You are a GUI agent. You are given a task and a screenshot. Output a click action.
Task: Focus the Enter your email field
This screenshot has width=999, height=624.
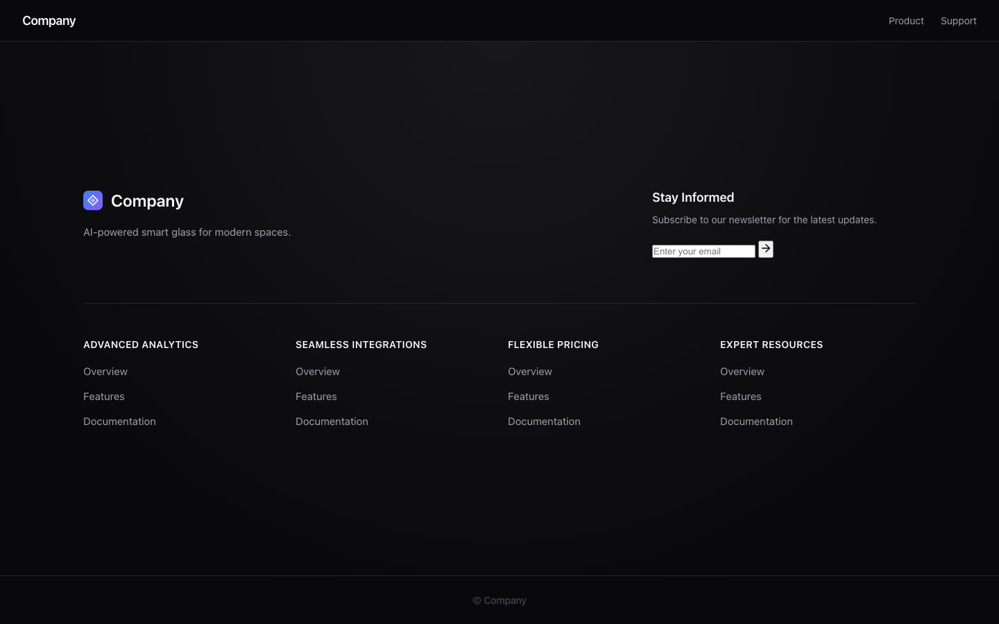coord(703,251)
